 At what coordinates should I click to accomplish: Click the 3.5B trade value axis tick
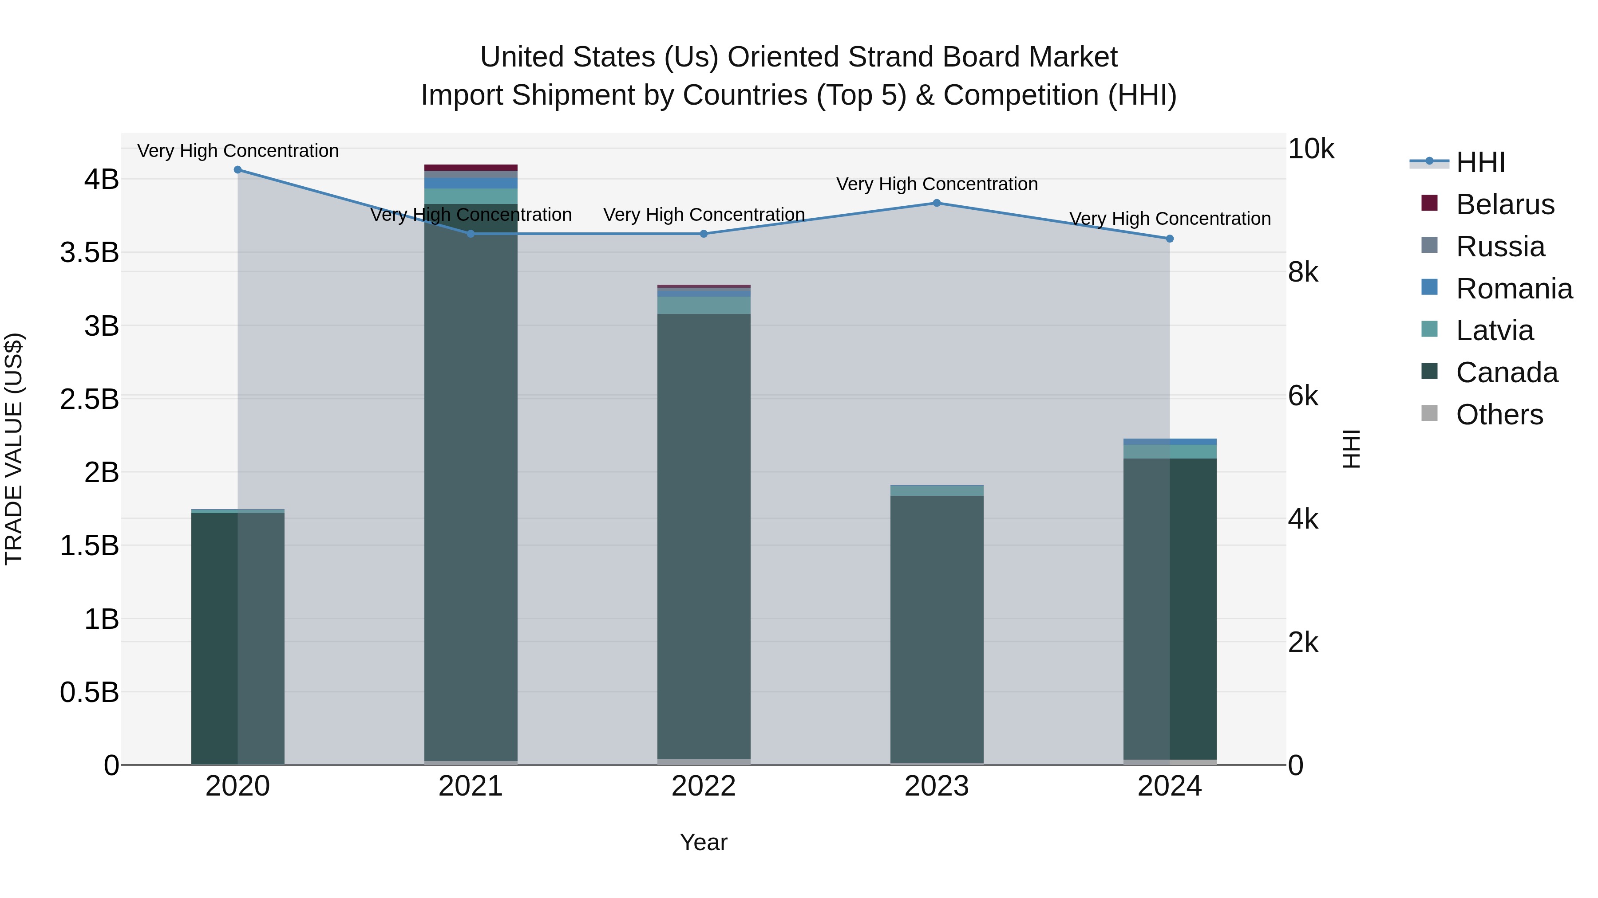[89, 253]
